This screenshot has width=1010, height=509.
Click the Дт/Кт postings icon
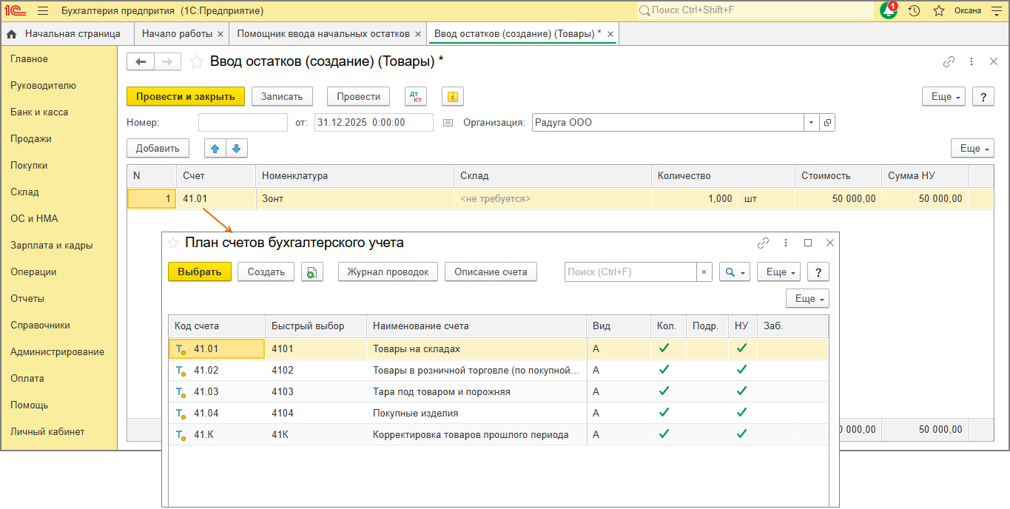416,96
